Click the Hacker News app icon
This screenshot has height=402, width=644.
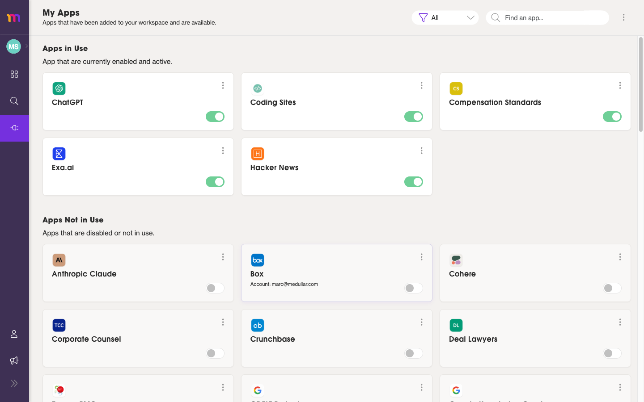coord(258,154)
